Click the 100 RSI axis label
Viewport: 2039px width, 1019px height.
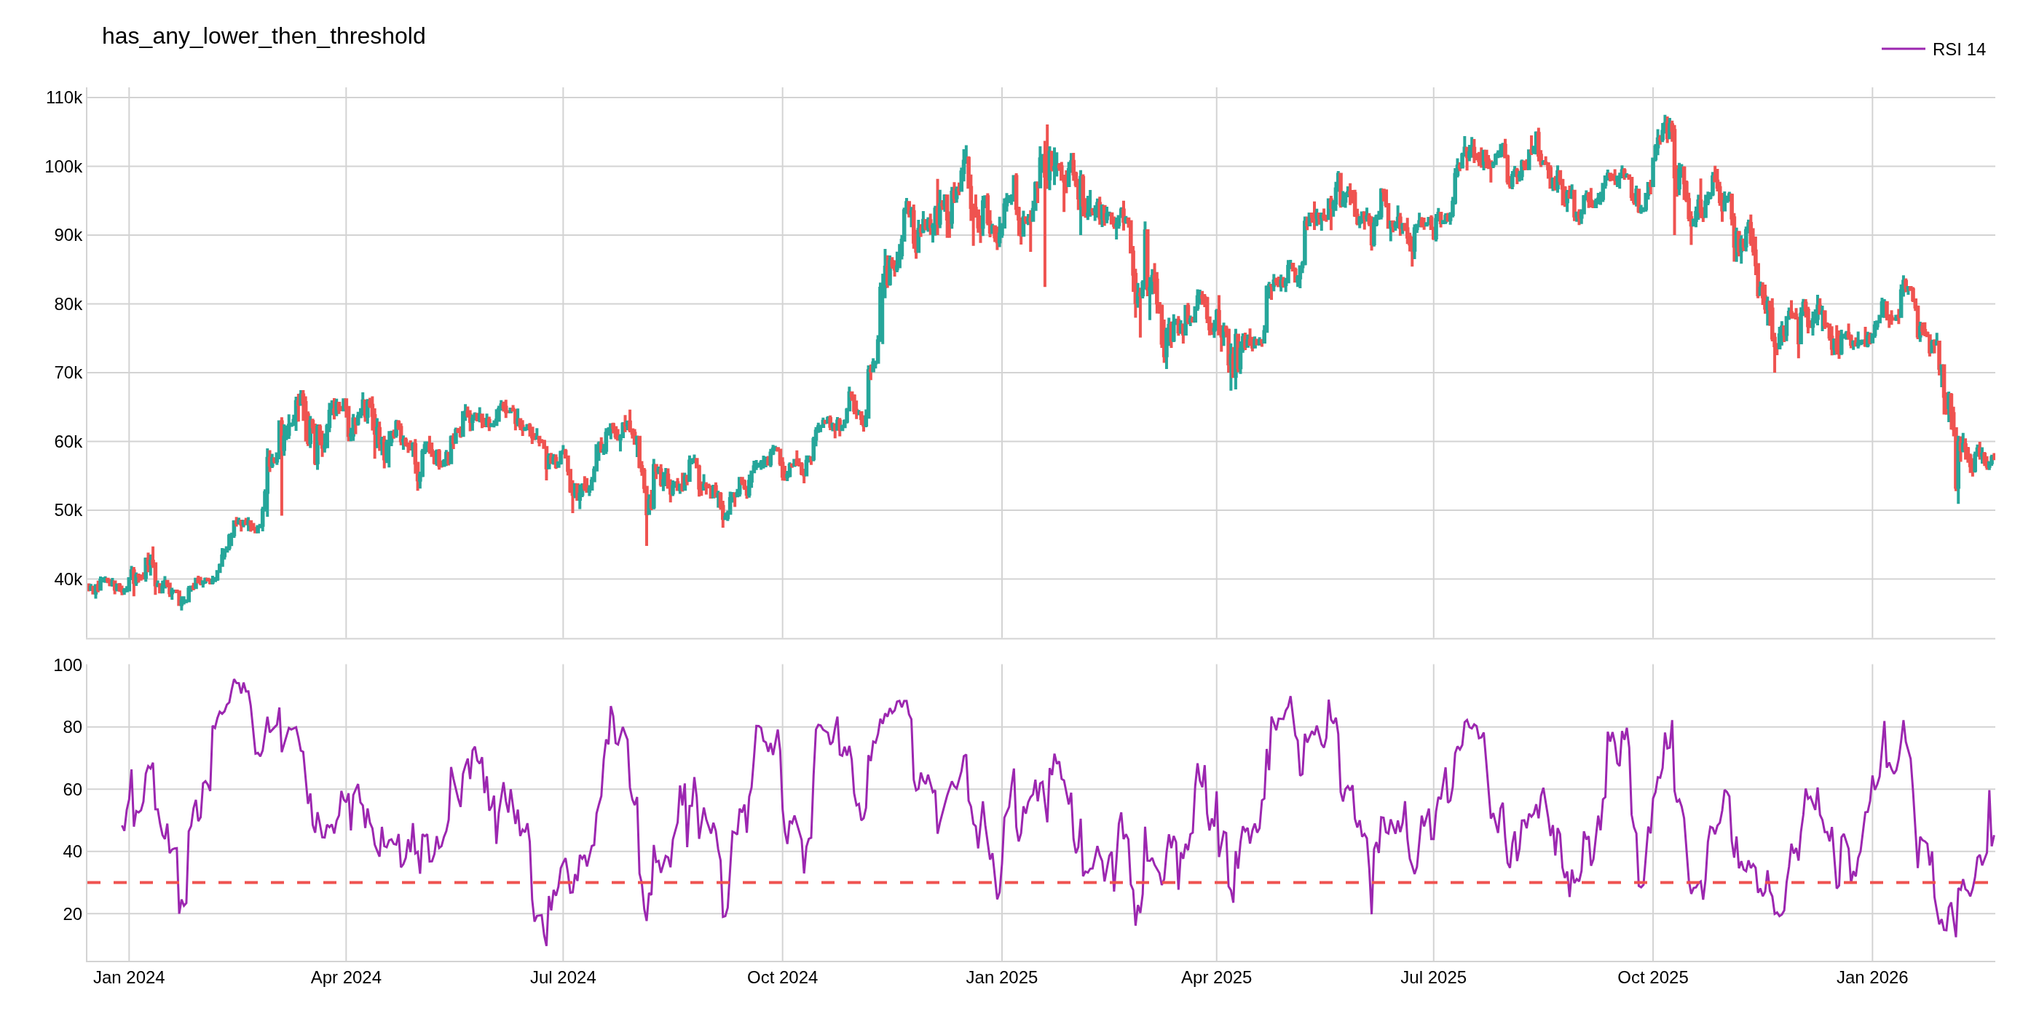pyautogui.click(x=67, y=665)
